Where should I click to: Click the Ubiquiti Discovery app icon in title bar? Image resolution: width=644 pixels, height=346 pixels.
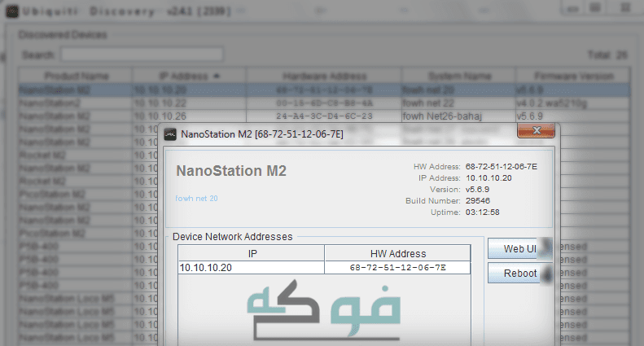point(12,11)
